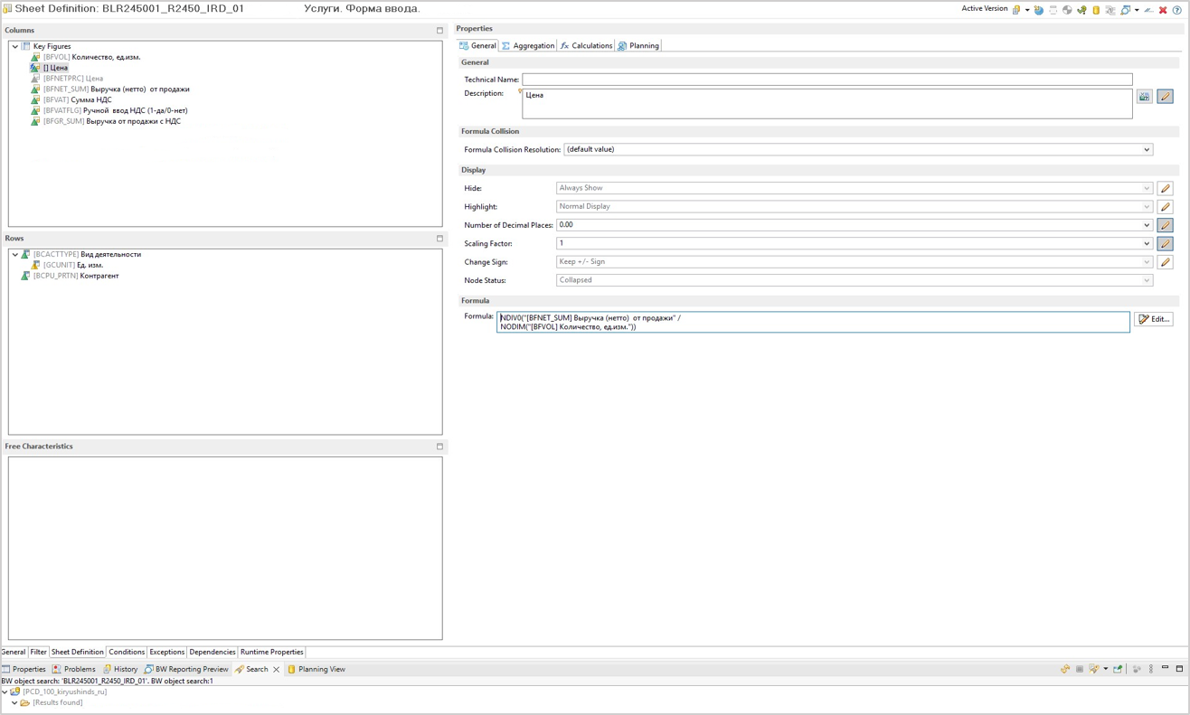Maximize the Free Characteristics panel
This screenshot has height=715, width=1190.
pos(440,447)
